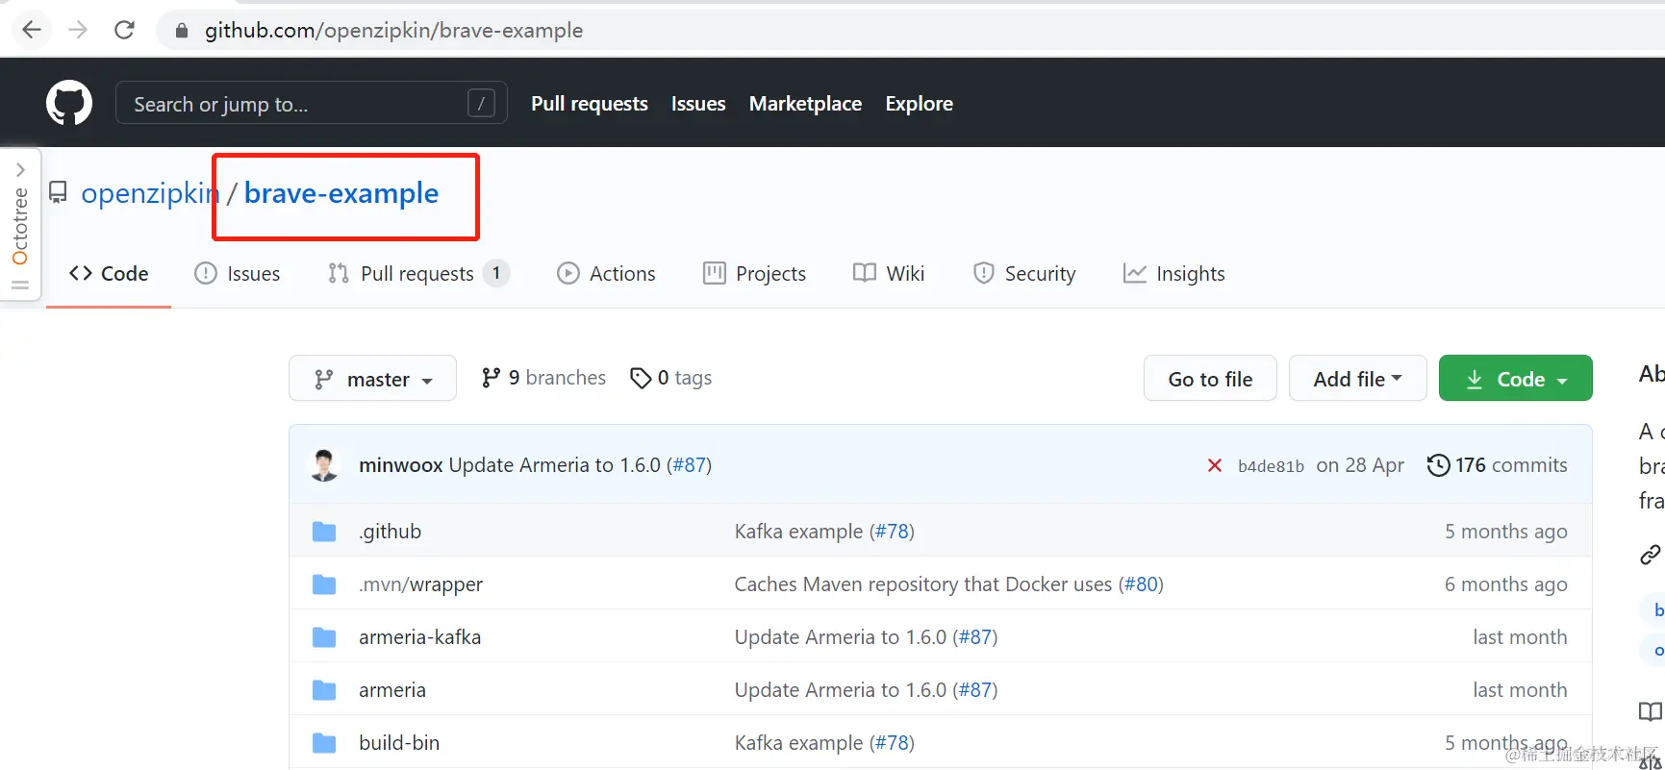1665x770 pixels.
Task: Switch to the Security tab
Action: tap(1023, 274)
